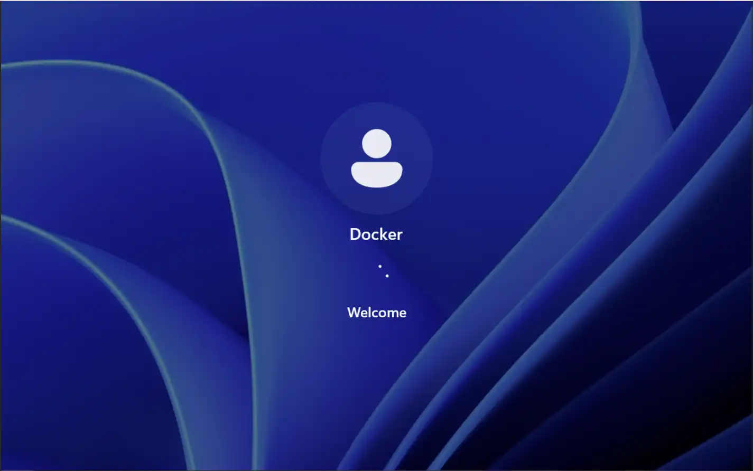Click the middle of the word Welcome
The width and height of the screenshot is (753, 471).
pyautogui.click(x=376, y=313)
